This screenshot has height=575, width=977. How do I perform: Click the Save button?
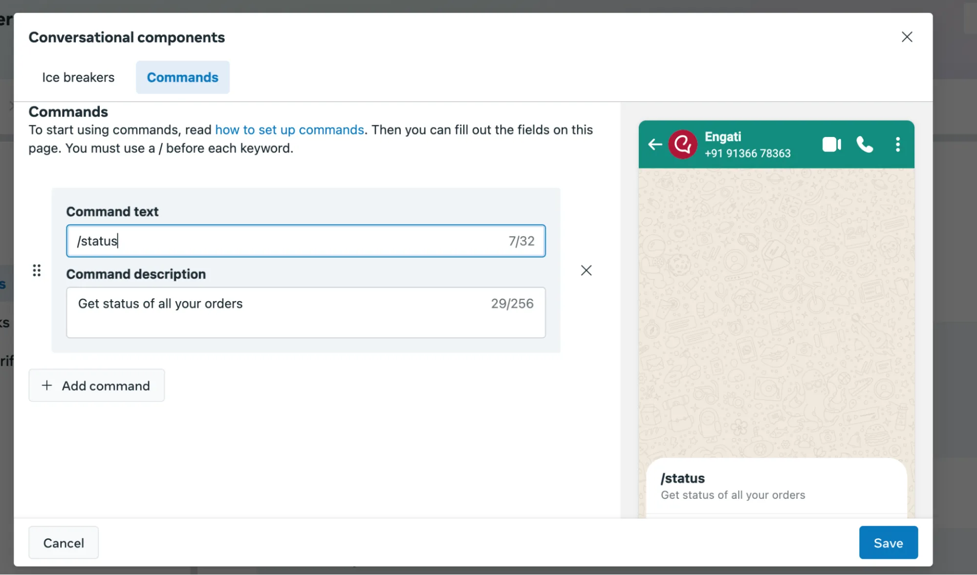click(888, 541)
